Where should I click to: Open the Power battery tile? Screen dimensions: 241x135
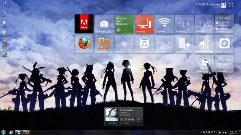[x=185, y=44]
